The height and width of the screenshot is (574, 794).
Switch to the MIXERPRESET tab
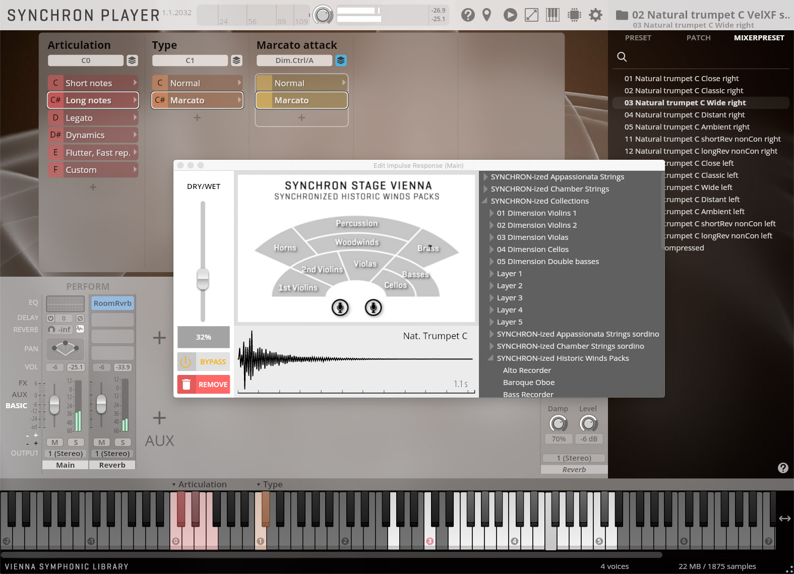point(759,38)
